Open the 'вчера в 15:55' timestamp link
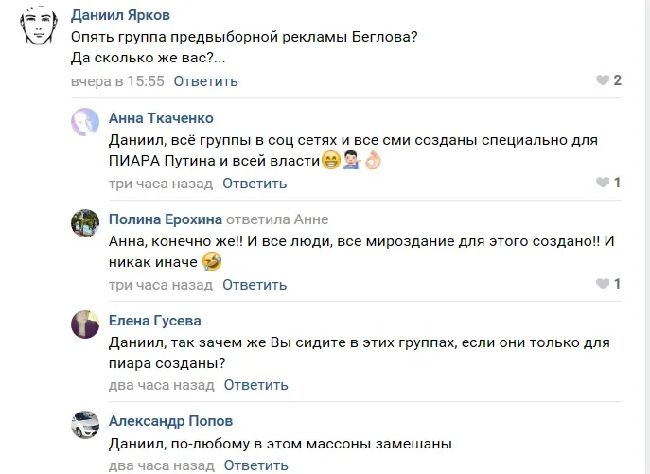 coord(118,81)
